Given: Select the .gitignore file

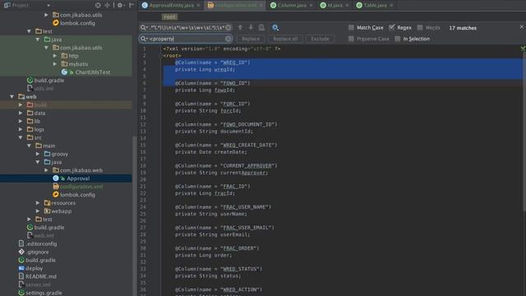Looking at the screenshot, I should tap(34, 252).
